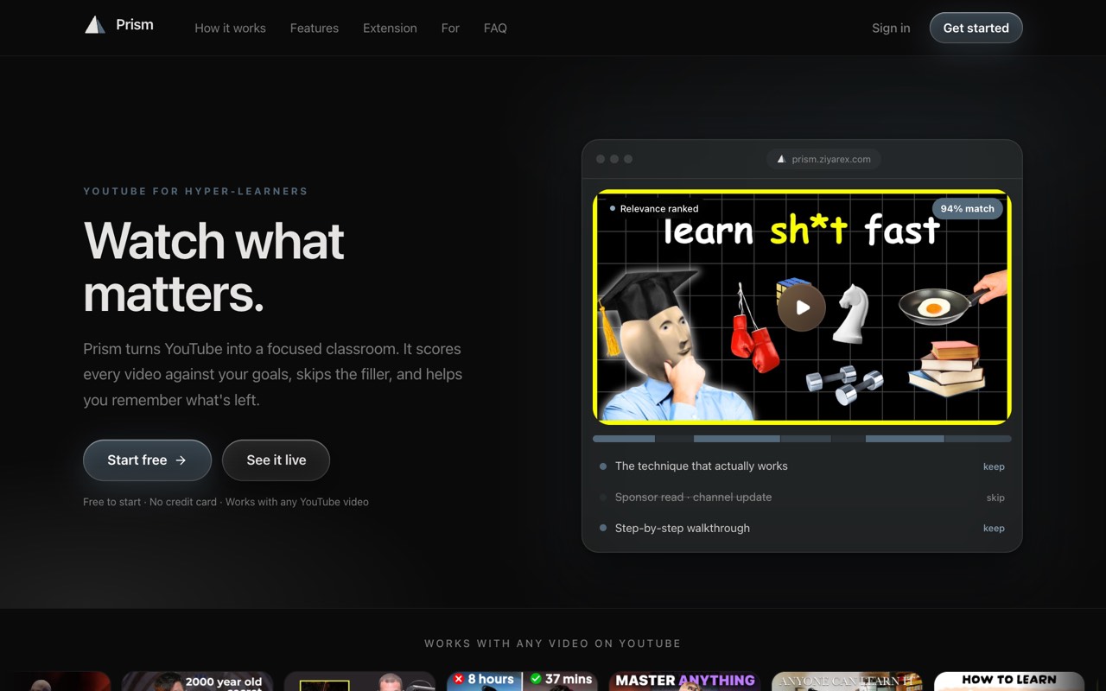This screenshot has height=691, width=1106.
Task: Click the YOUTUBE FOR HYPER-LEARNERS tagline
Action: (195, 191)
